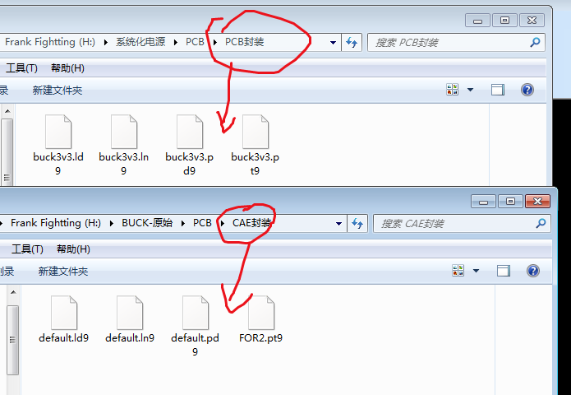Go to 系统化电源 folder in breadcrumb
The height and width of the screenshot is (395, 571).
pos(140,42)
